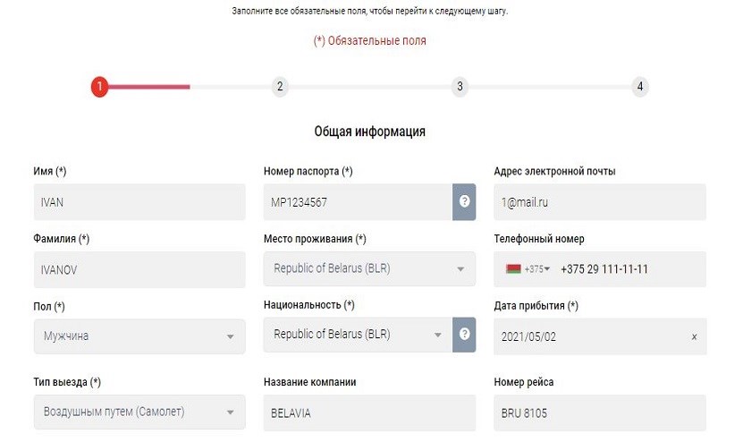Focus the email address input field
The image size is (743, 442).
tap(599, 202)
